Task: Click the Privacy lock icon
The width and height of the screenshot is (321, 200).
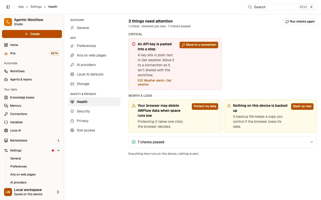Action: (72, 121)
